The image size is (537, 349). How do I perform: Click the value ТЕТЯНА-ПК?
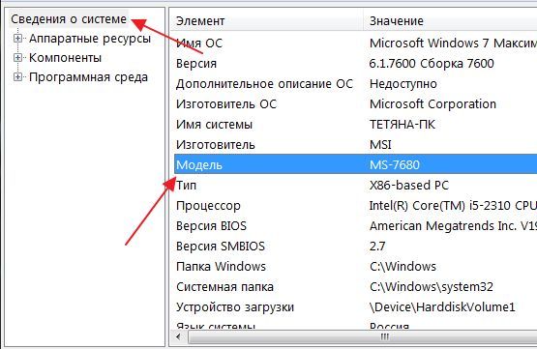point(403,125)
